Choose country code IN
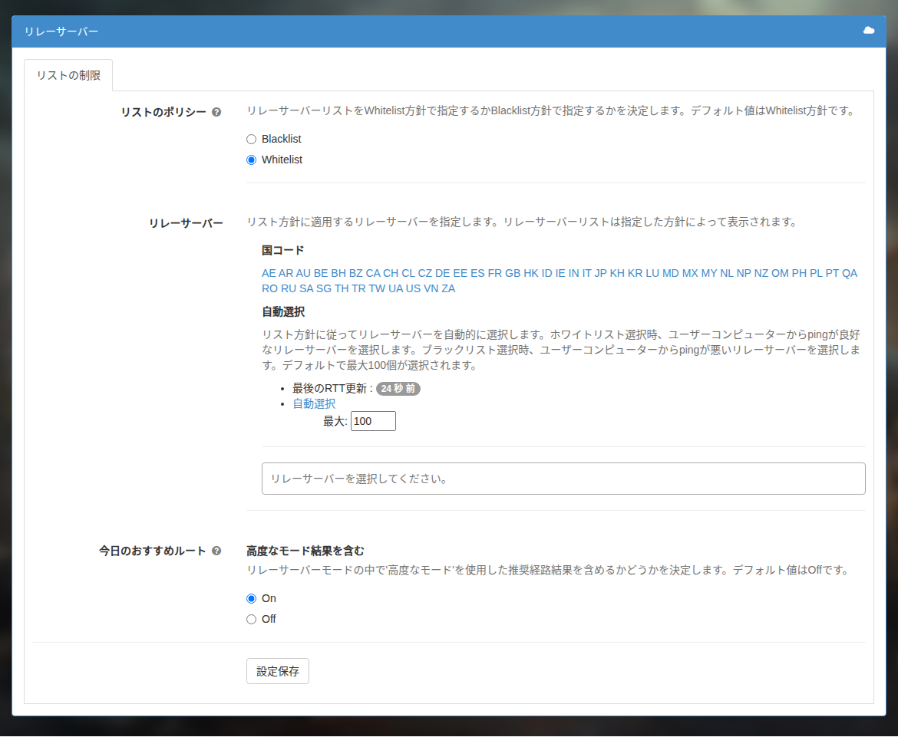This screenshot has height=747, width=898. [574, 273]
